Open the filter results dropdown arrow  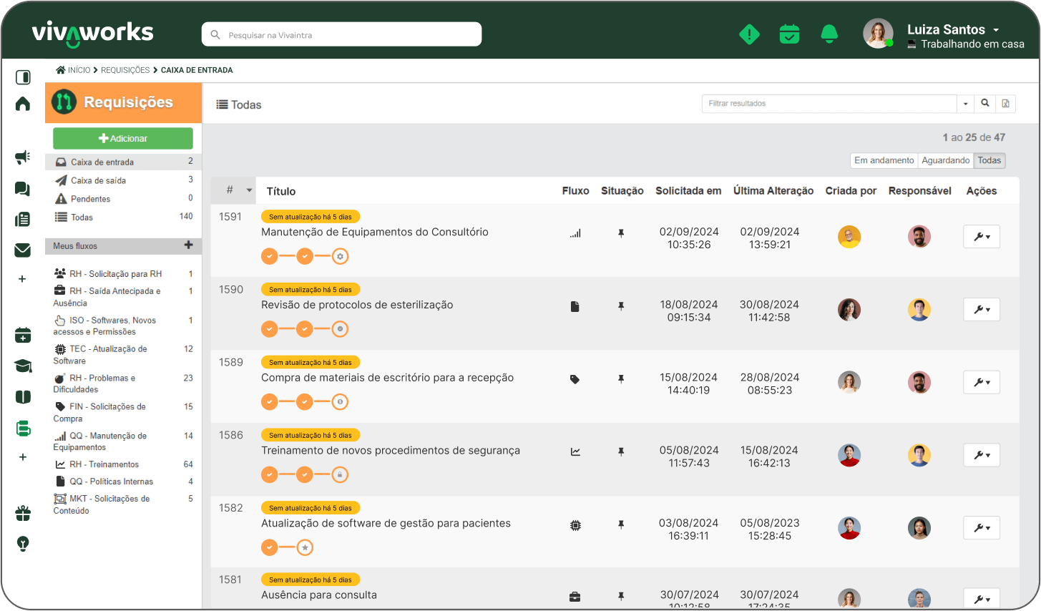[x=965, y=104]
